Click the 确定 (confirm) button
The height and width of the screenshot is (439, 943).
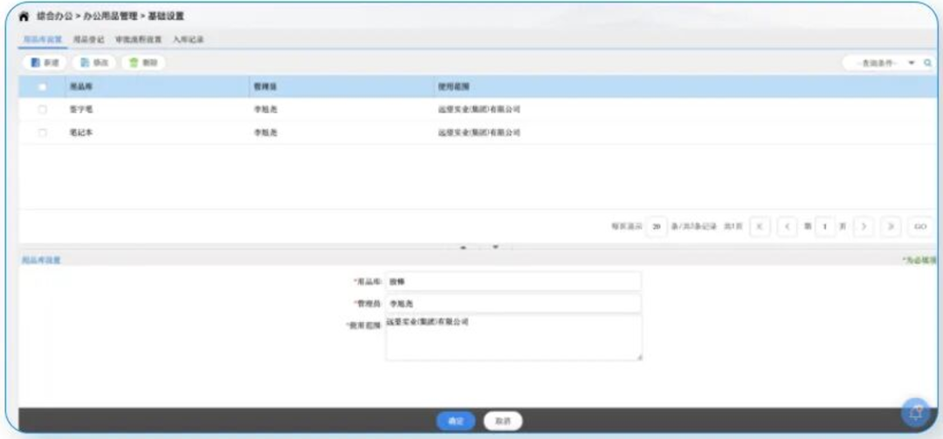click(455, 422)
